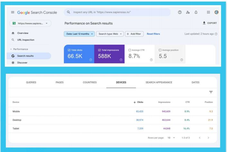Click the EXPORT button label

point(212,23)
